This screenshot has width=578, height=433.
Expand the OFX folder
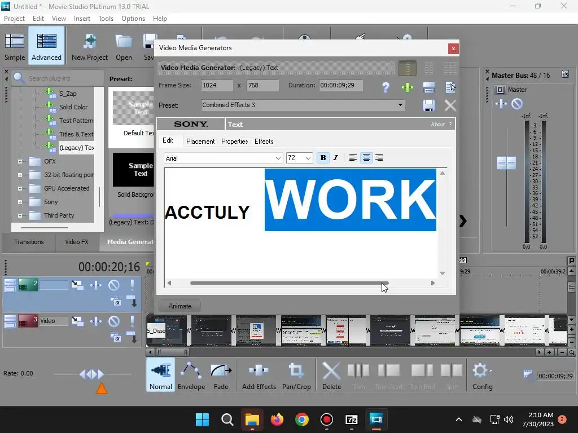20,161
